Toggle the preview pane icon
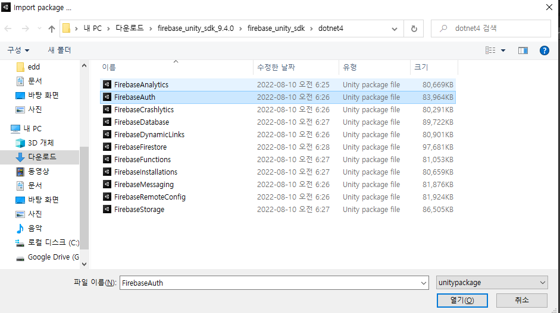 point(523,50)
